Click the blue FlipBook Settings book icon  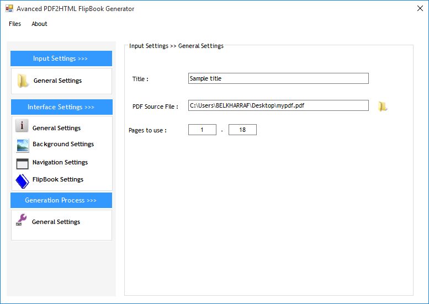coord(22,181)
